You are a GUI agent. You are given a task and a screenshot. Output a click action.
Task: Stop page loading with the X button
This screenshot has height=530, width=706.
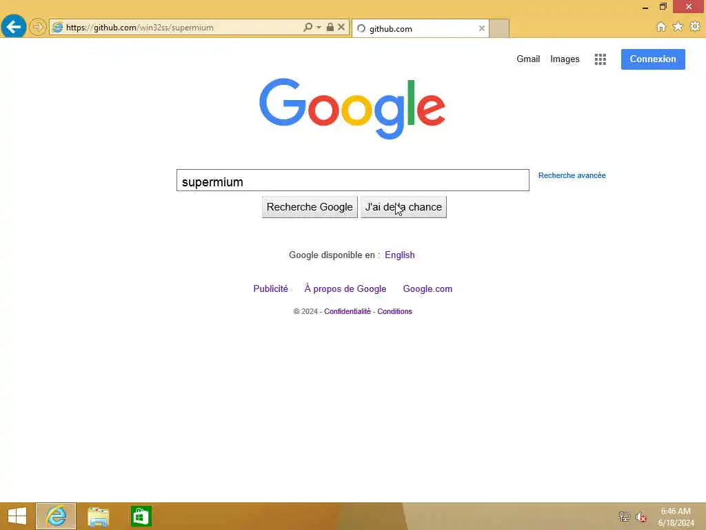(x=341, y=27)
